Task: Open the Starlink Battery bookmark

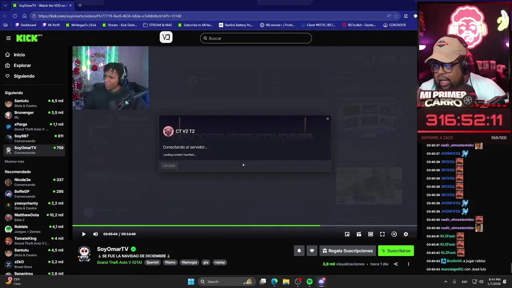Action: (236, 25)
